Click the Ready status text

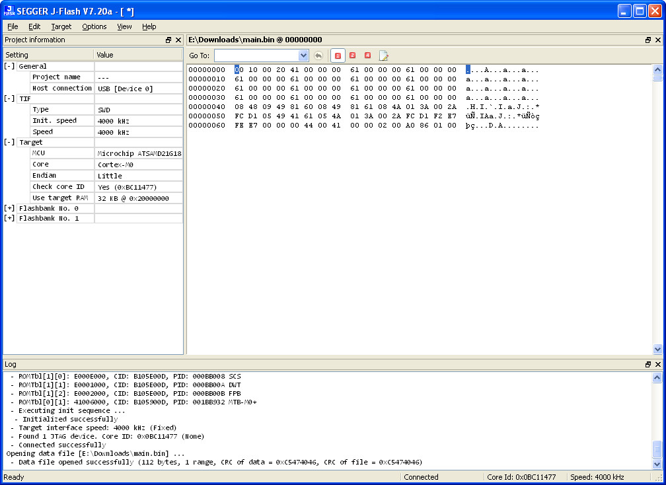(x=14, y=477)
